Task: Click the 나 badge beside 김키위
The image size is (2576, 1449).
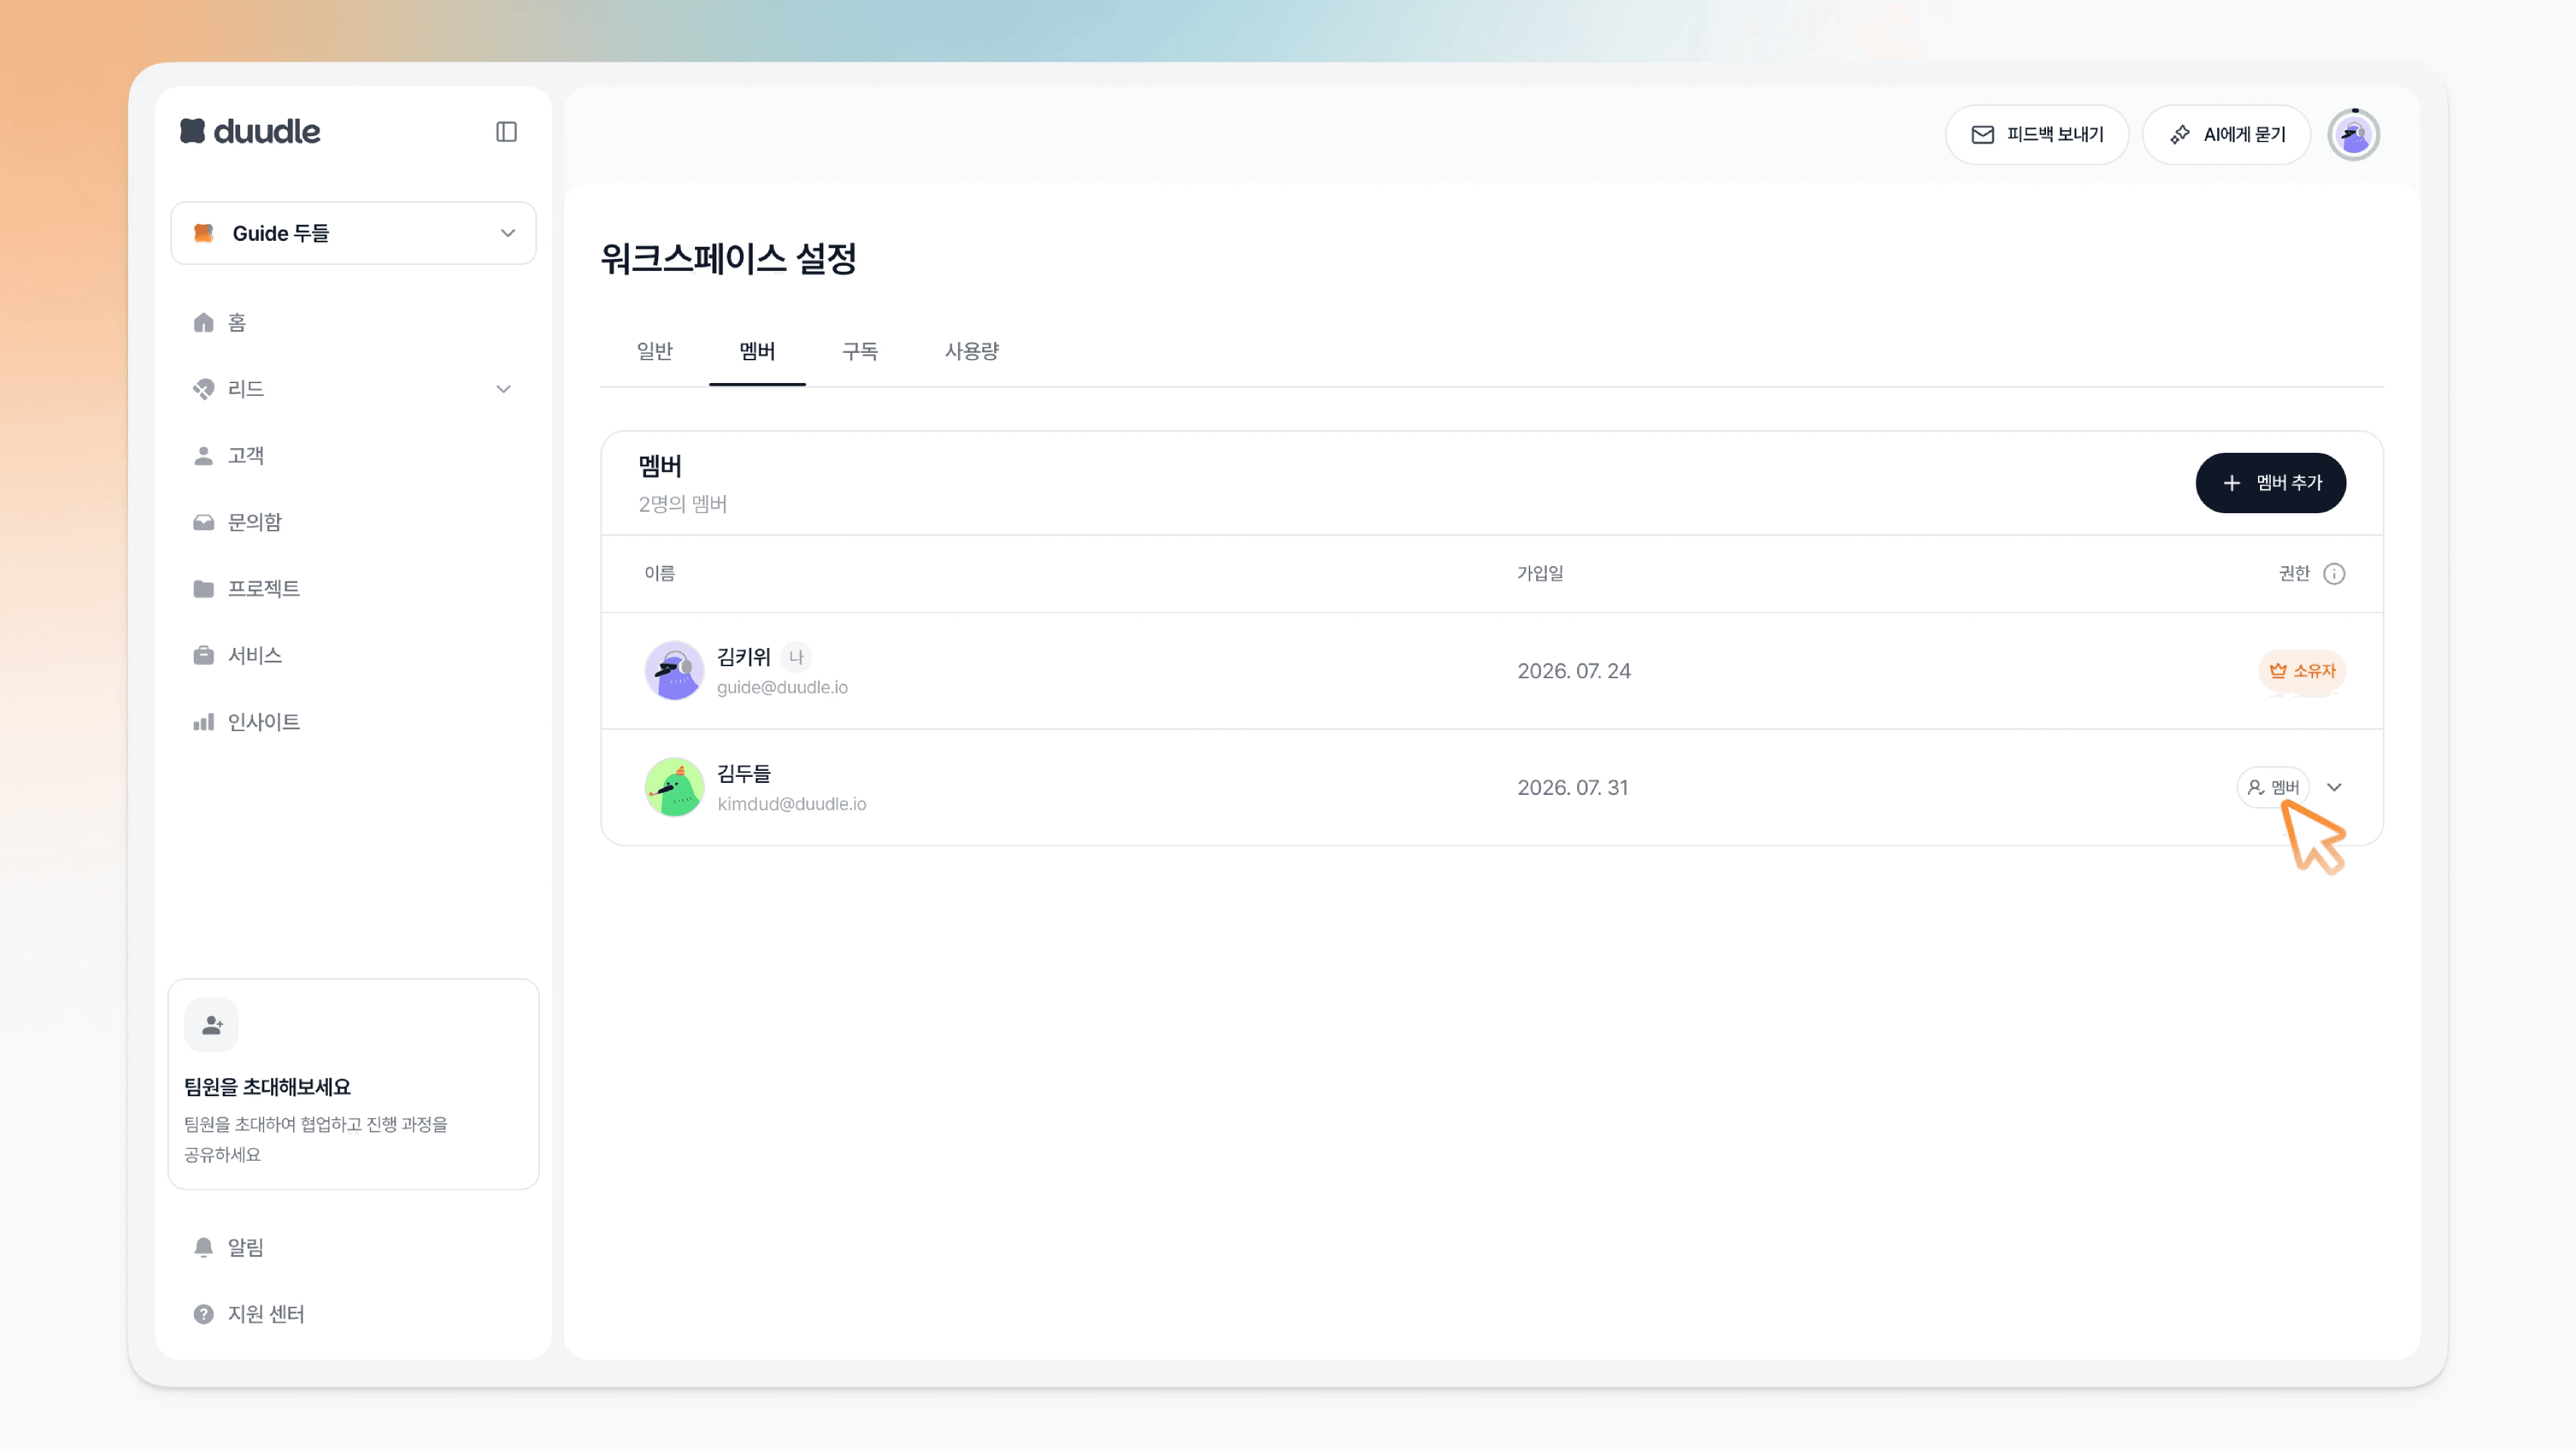Action: click(796, 657)
